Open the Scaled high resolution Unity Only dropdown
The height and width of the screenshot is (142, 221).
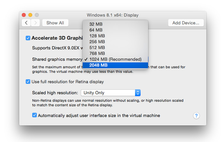pos(110,93)
